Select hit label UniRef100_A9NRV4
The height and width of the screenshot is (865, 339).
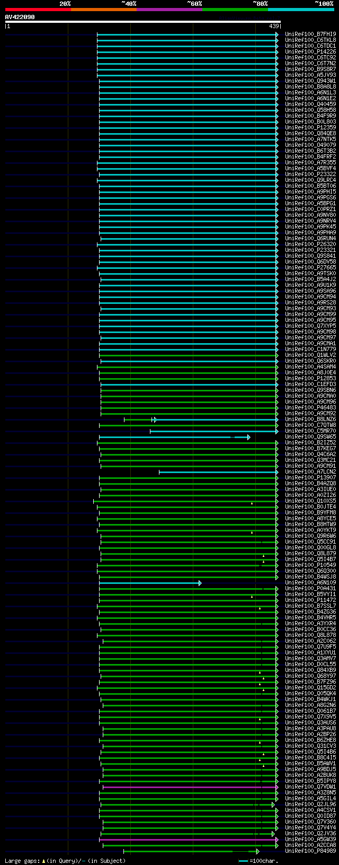point(310,221)
